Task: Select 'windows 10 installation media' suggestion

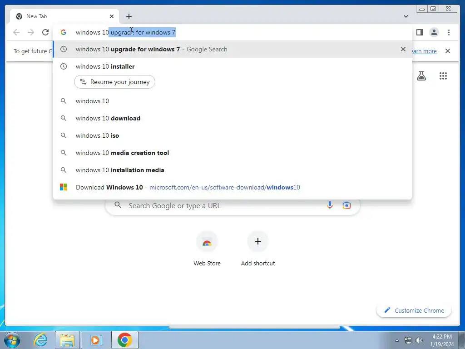Action: (x=232, y=170)
